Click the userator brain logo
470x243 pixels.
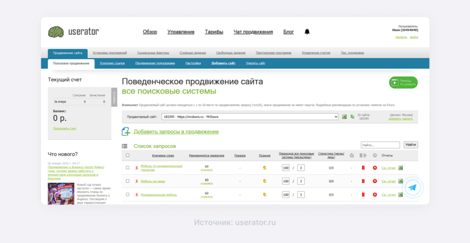pos(56,32)
